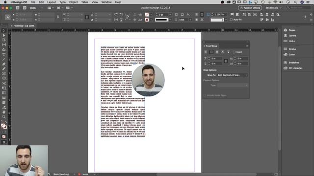Choose No text wrap option
314x176 pixels.
pos(206,52)
